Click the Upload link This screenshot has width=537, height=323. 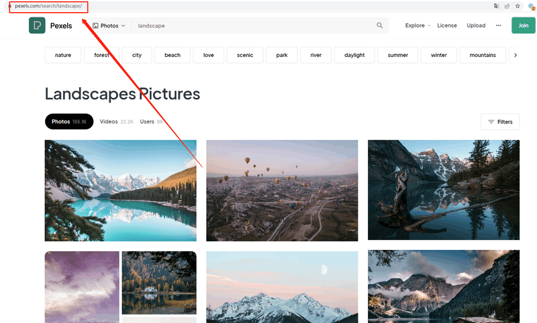tap(476, 25)
